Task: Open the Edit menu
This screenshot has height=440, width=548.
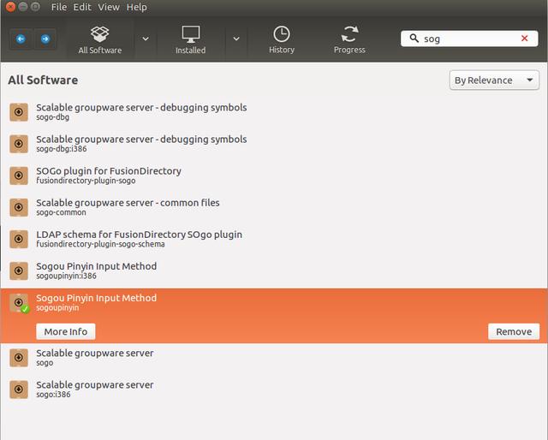Action: [x=82, y=7]
